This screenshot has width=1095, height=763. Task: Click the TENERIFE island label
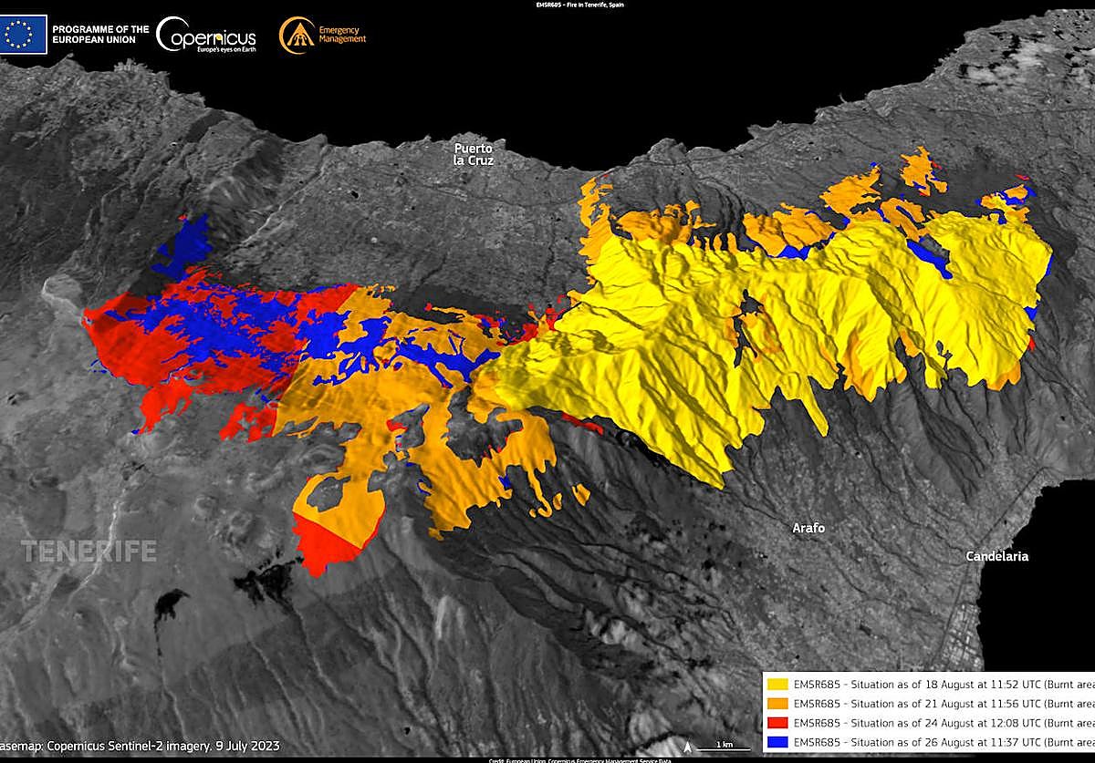click(89, 552)
